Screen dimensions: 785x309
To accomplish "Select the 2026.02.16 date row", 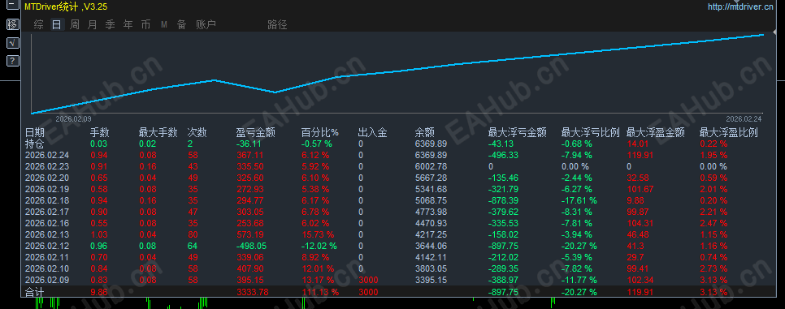I will [47, 223].
